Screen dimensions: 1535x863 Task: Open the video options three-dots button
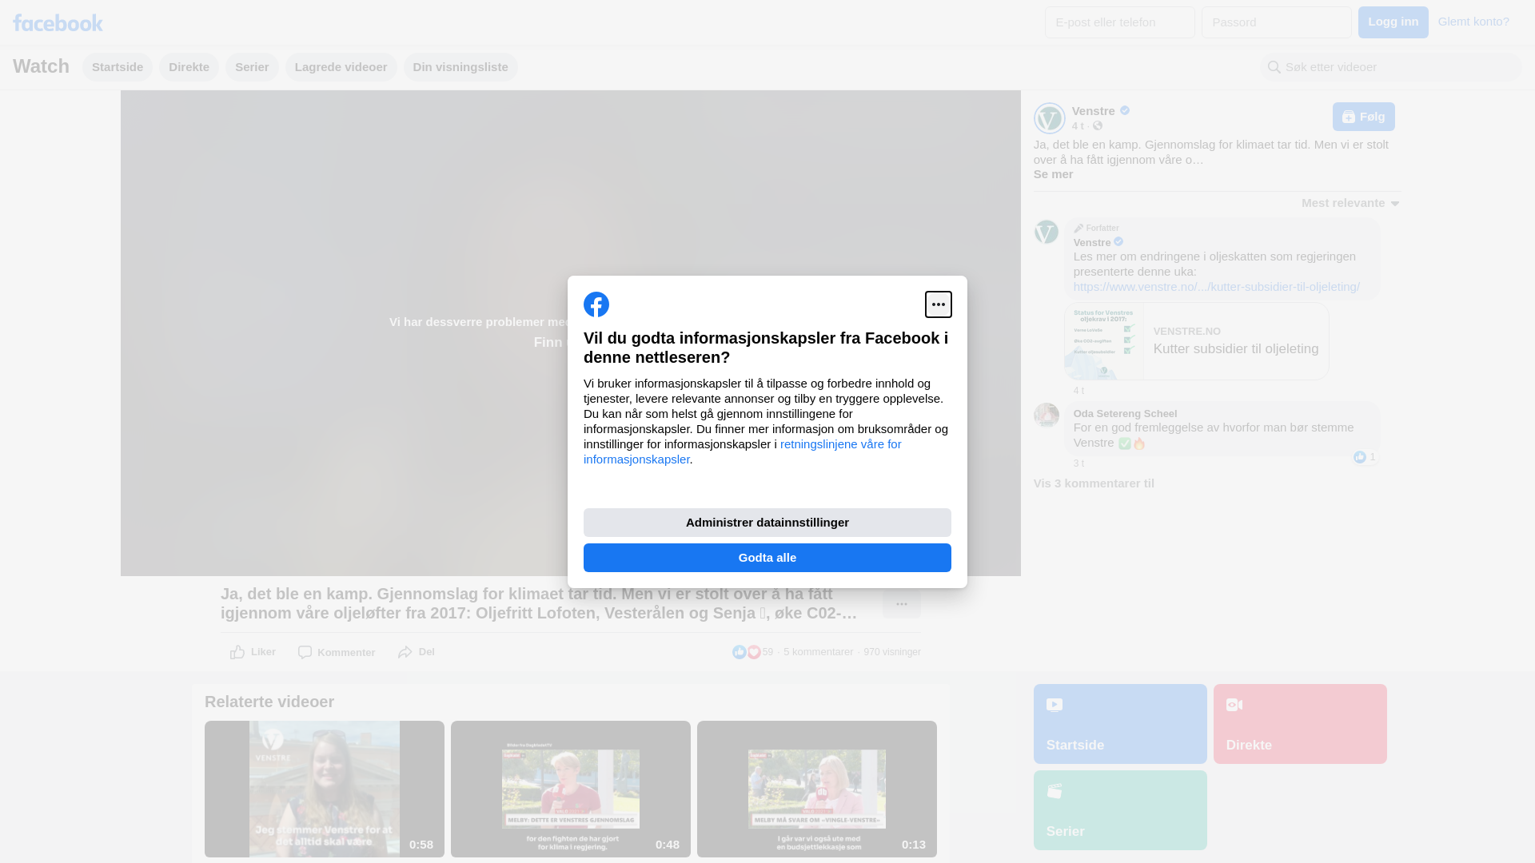point(901,604)
